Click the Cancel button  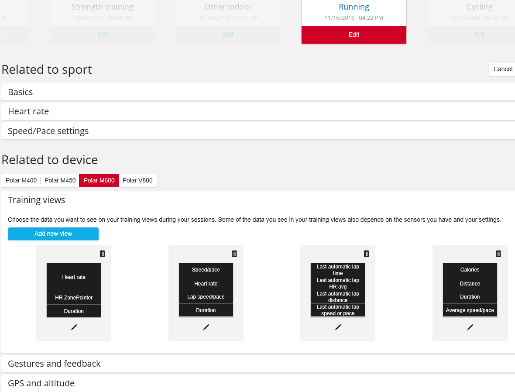coord(502,69)
